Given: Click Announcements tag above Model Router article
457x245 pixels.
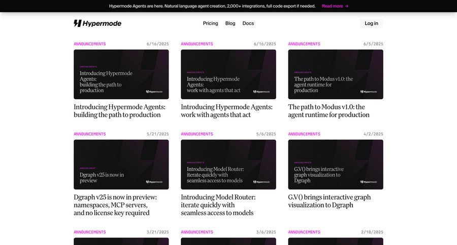Looking at the screenshot, I should [x=197, y=134].
